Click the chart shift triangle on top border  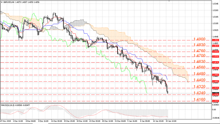coord(169,1)
